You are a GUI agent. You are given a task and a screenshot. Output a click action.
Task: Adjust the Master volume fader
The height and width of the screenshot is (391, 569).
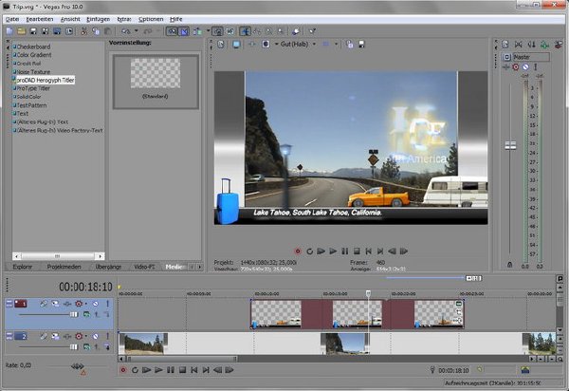tap(510, 145)
